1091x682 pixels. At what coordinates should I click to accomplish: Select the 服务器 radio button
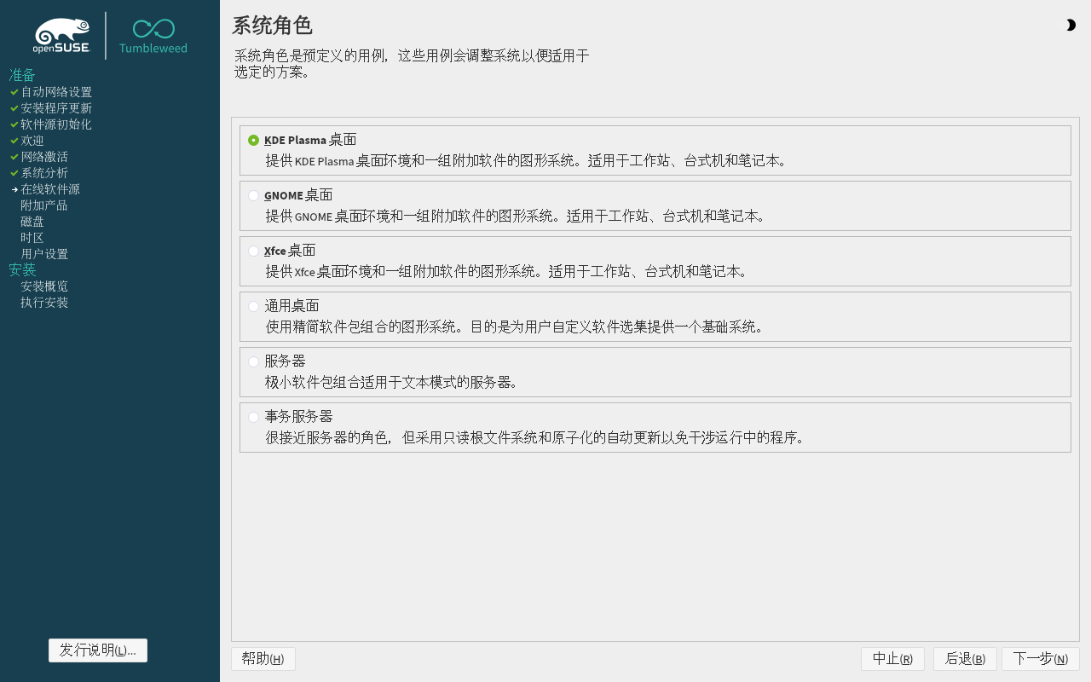253,361
